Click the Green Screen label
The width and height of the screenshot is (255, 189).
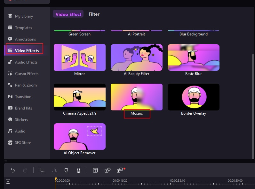[x=80, y=34]
